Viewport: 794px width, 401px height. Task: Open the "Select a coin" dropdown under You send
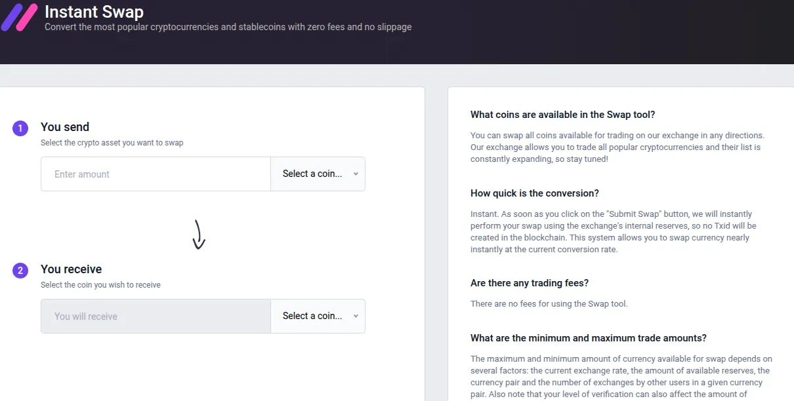[318, 174]
